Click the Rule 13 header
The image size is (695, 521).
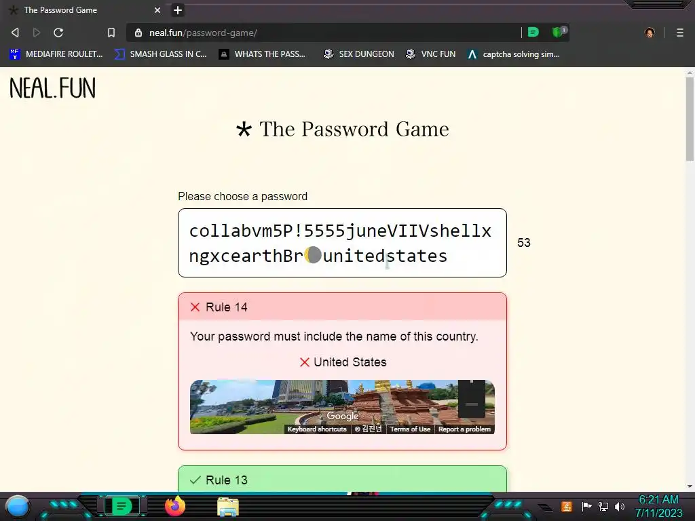tap(342, 480)
